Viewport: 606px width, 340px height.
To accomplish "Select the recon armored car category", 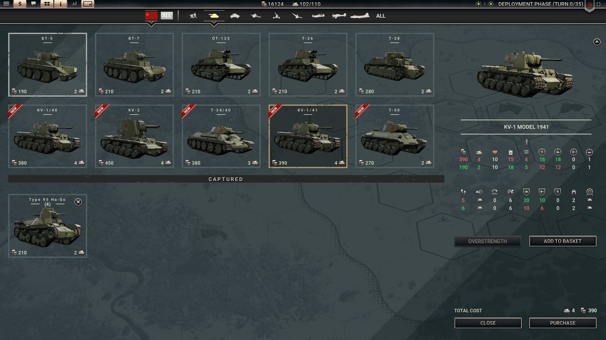I will click(235, 16).
